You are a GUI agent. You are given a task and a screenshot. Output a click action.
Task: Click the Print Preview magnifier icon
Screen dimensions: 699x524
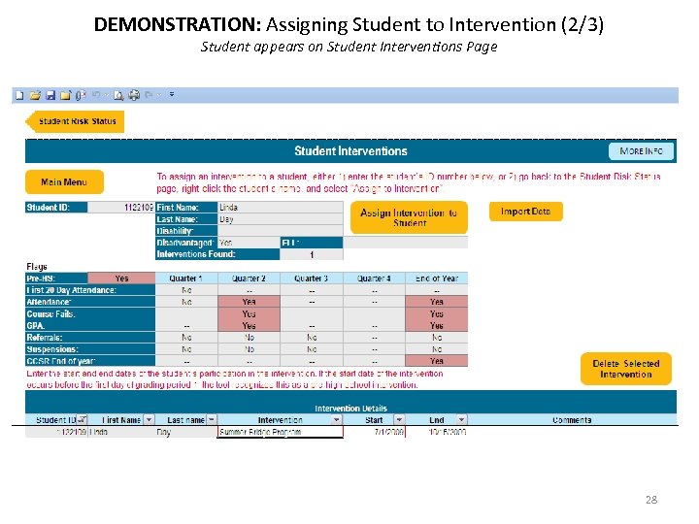click(118, 95)
